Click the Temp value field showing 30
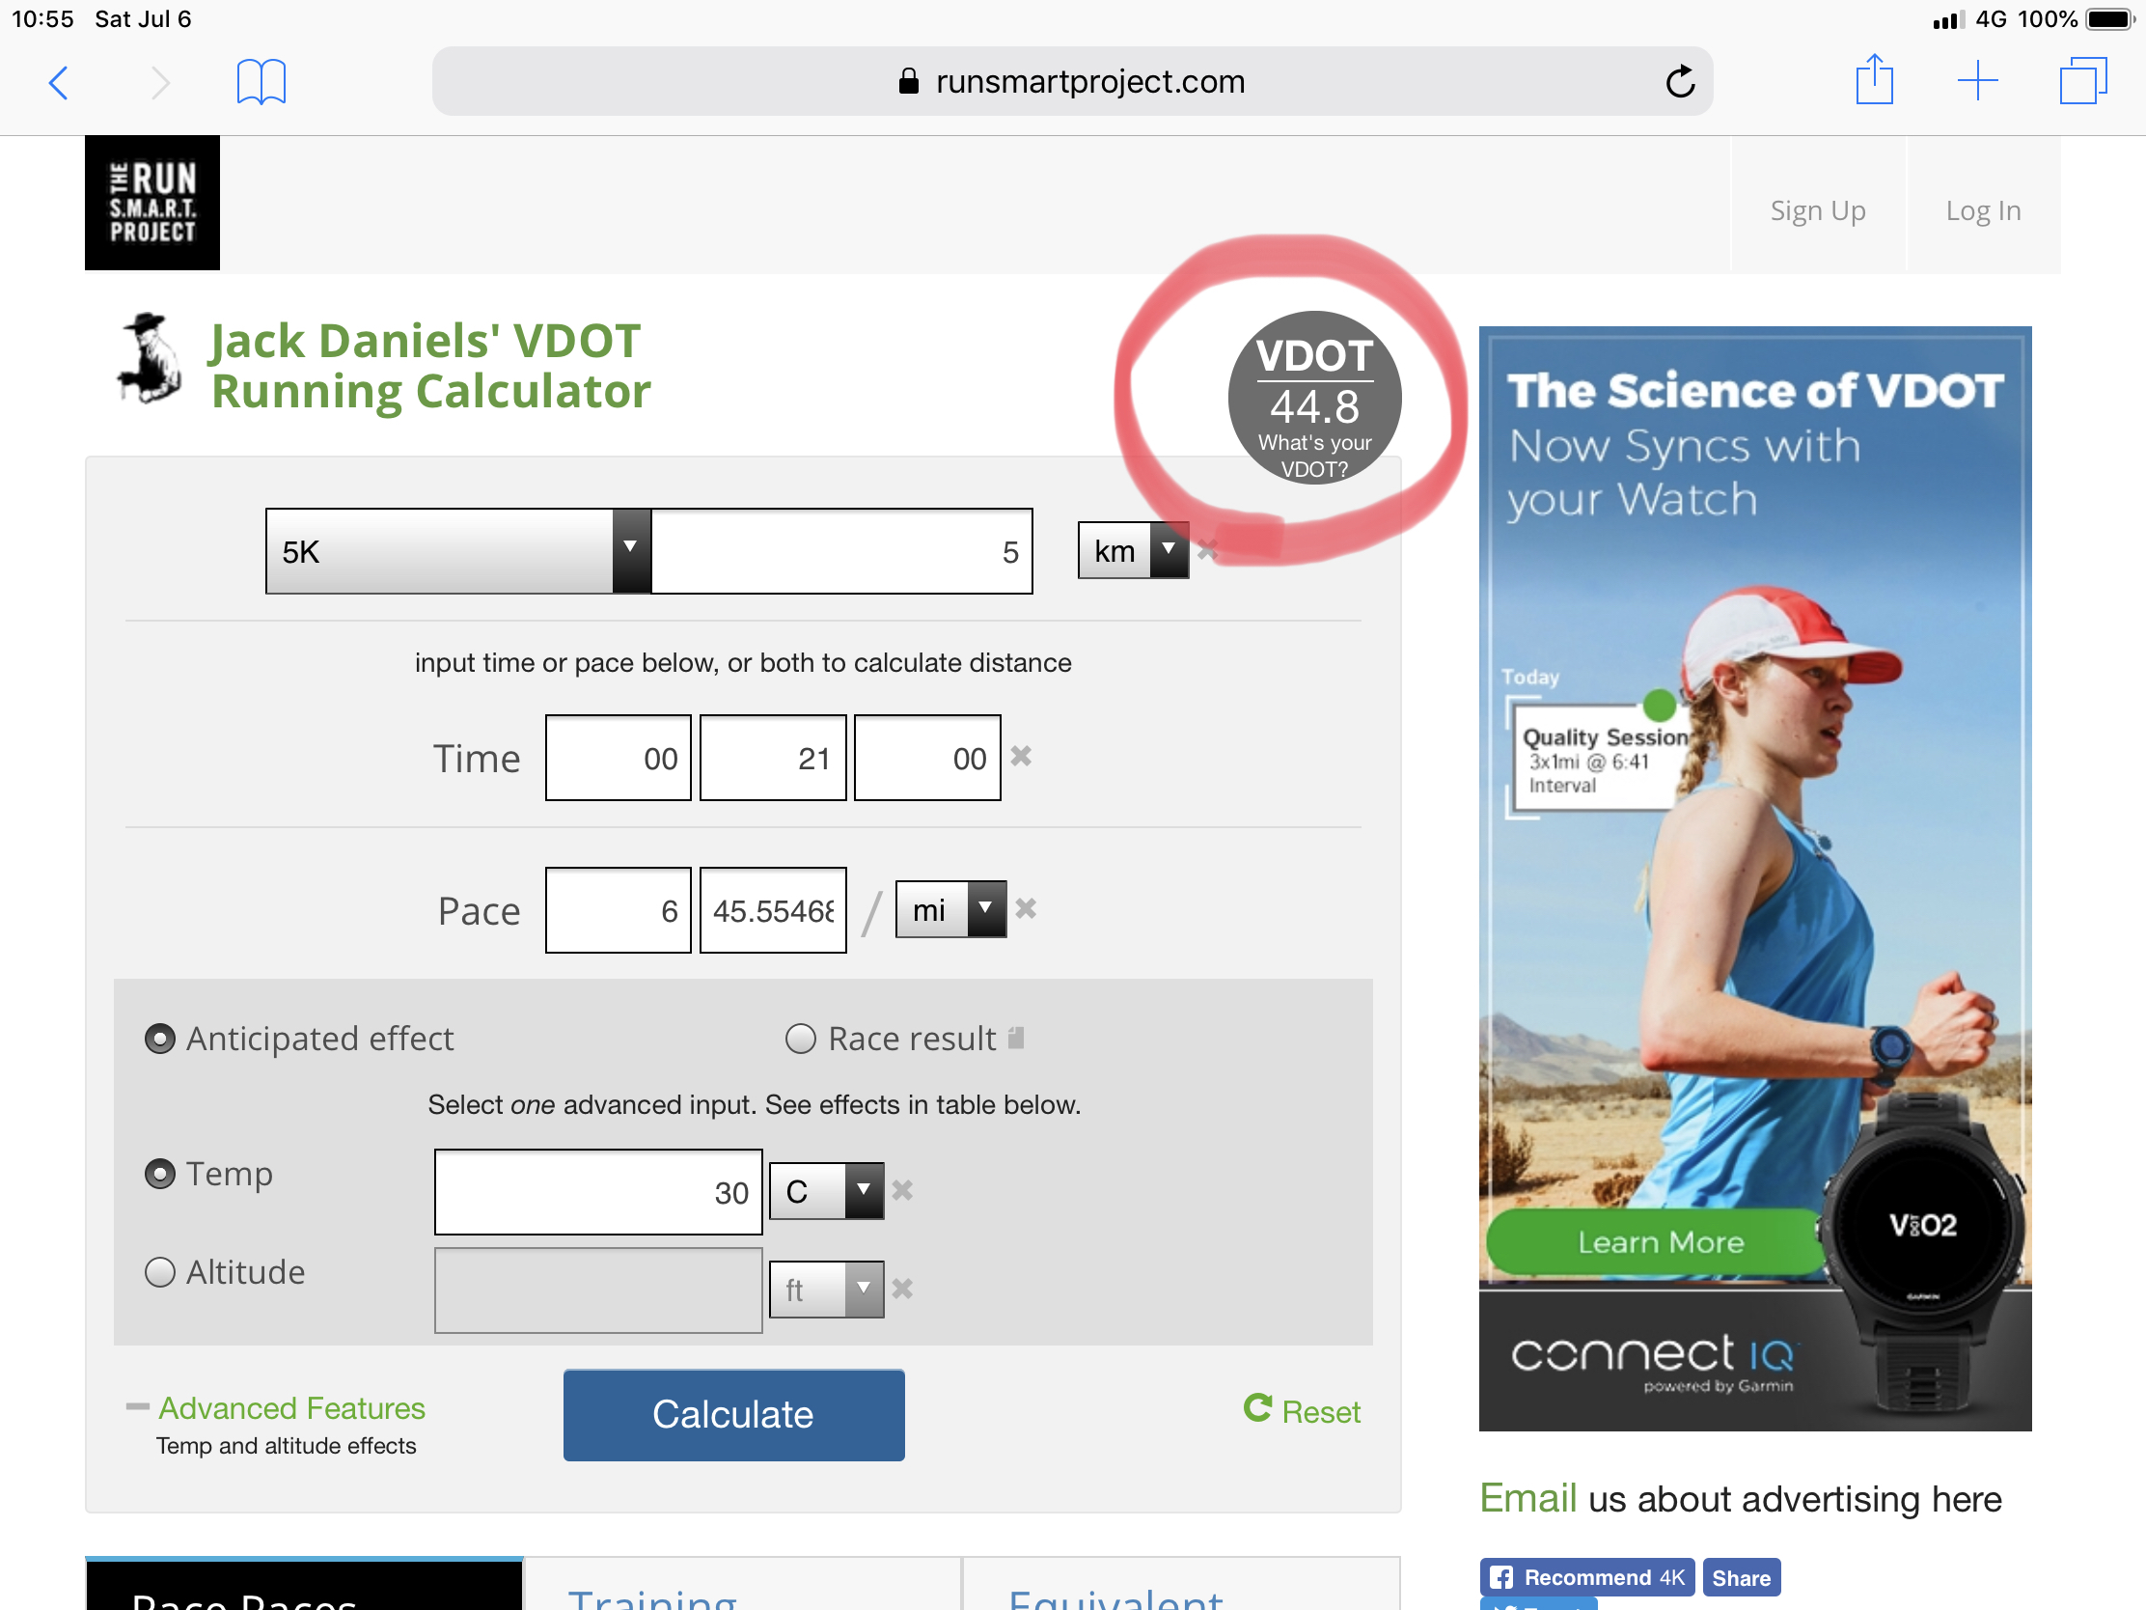2146x1610 pixels. click(598, 1192)
